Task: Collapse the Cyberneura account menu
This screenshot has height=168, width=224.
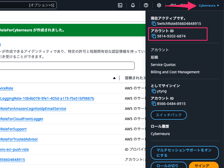Action: point(209,5)
